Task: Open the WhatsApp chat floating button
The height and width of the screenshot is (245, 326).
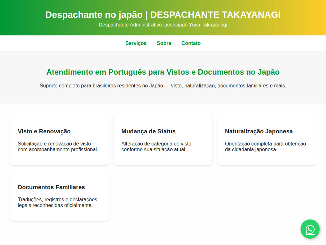Action: [x=310, y=229]
